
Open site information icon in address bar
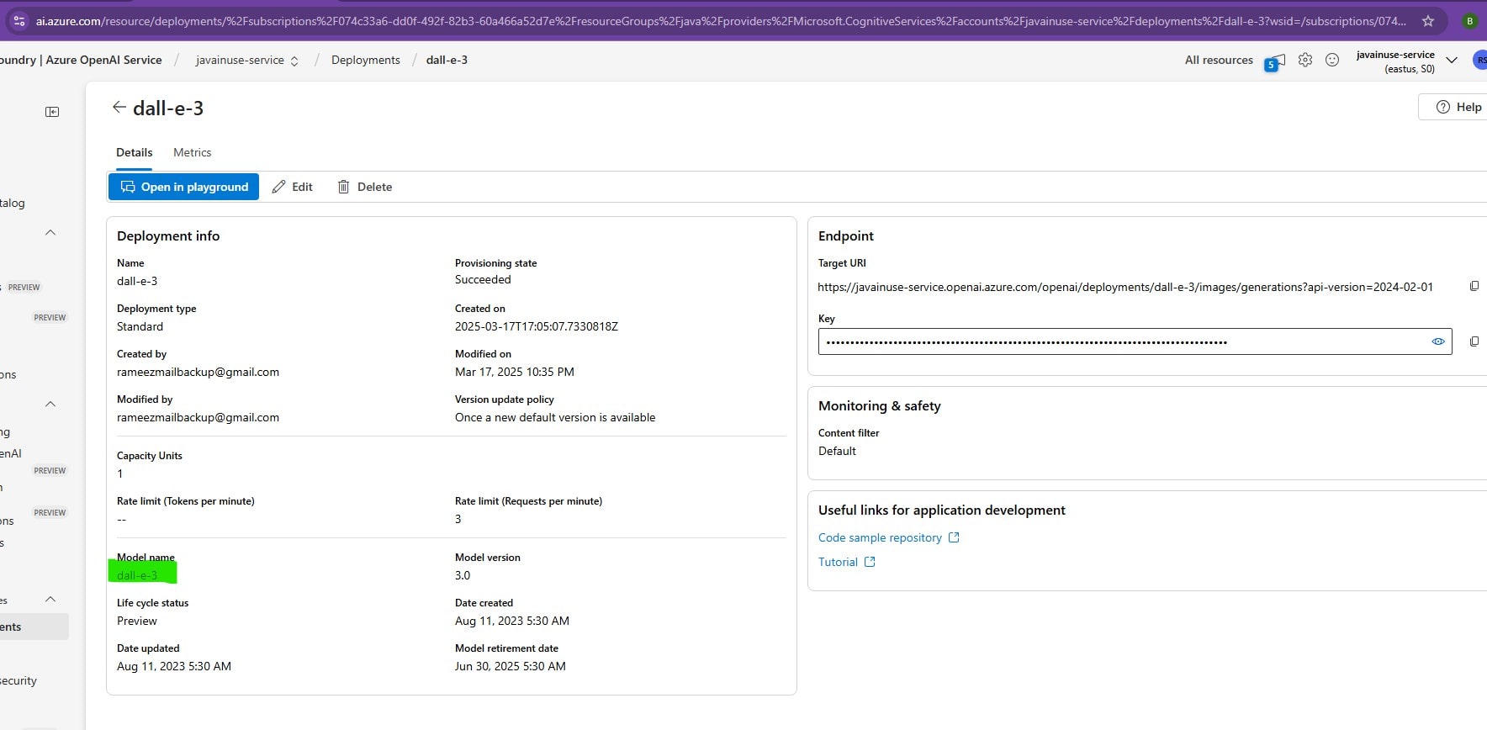(x=19, y=21)
